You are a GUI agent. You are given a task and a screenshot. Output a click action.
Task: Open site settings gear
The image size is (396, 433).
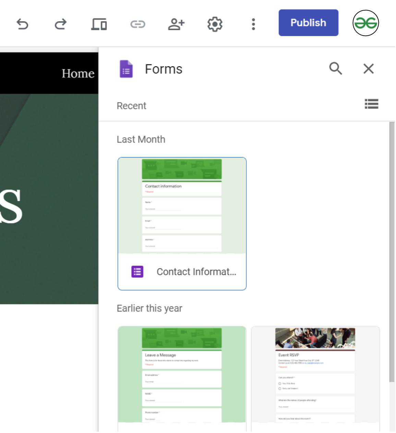tap(215, 24)
